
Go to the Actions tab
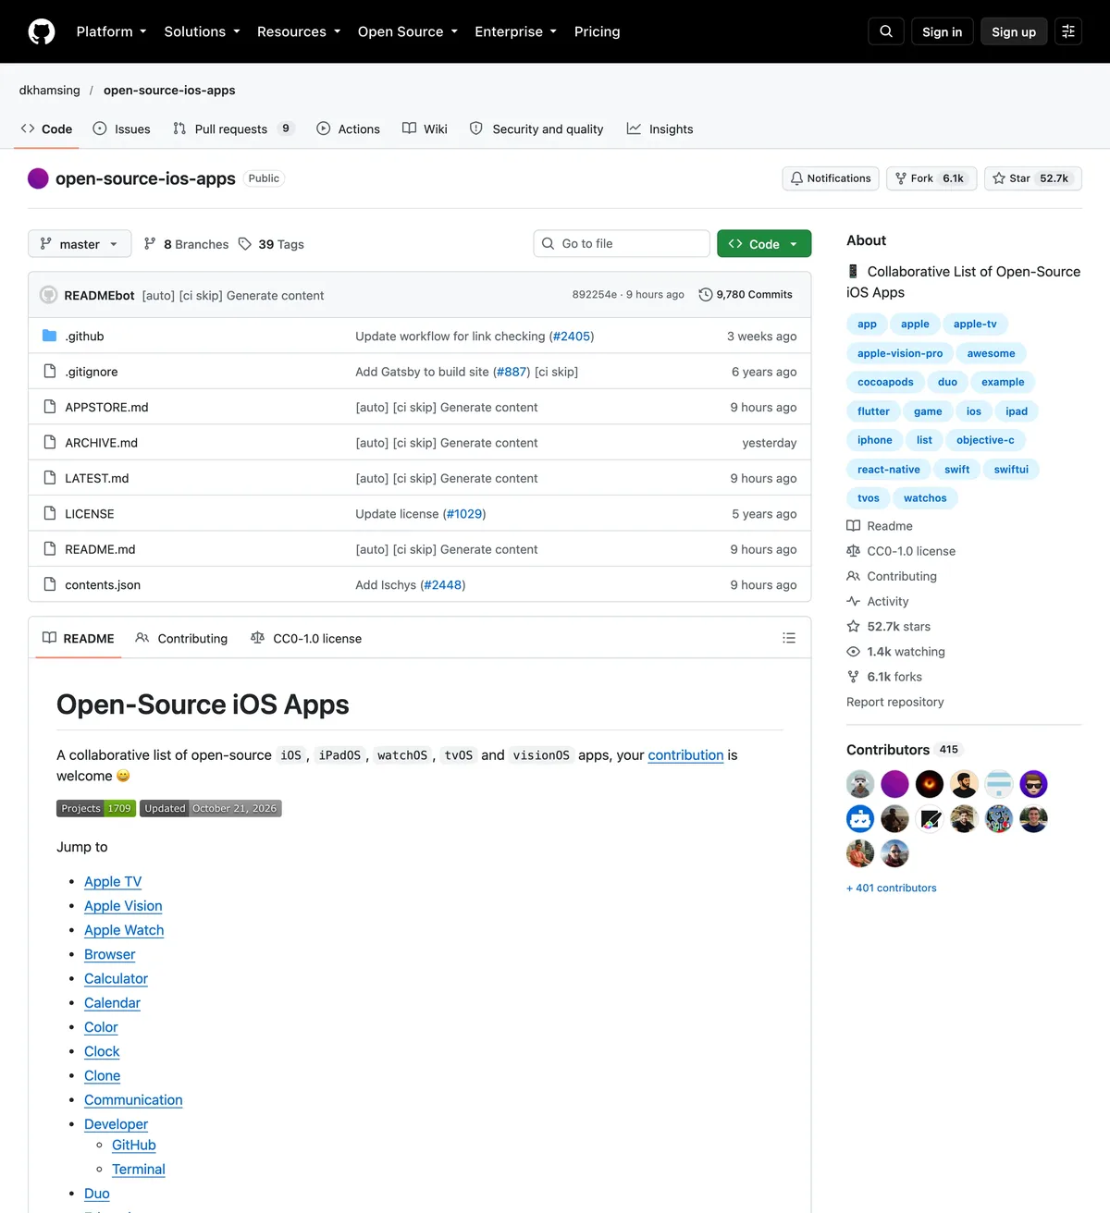click(x=349, y=129)
